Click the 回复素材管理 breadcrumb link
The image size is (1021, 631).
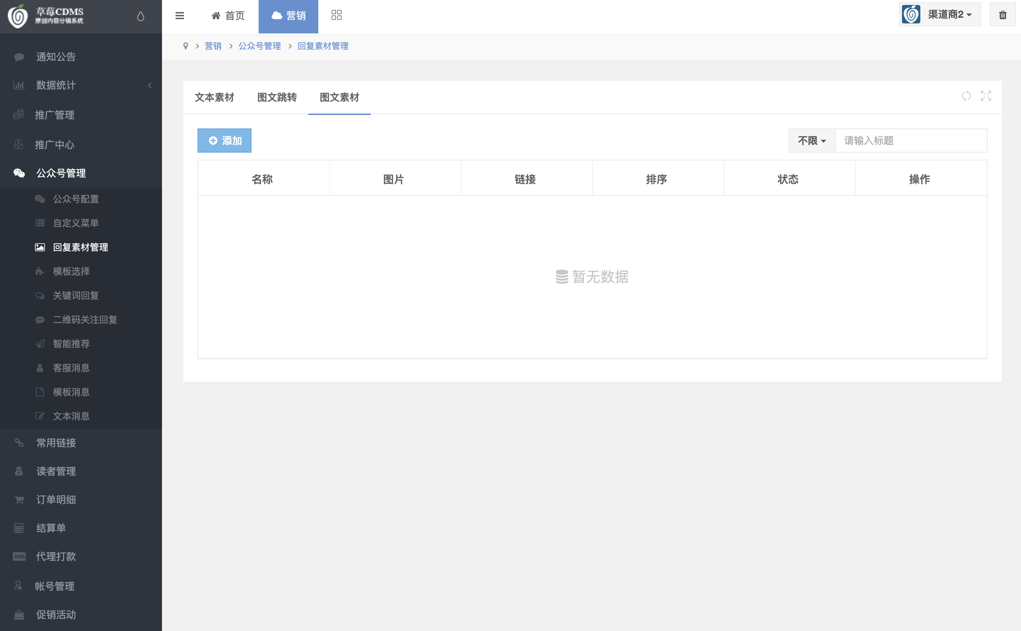[x=323, y=46]
